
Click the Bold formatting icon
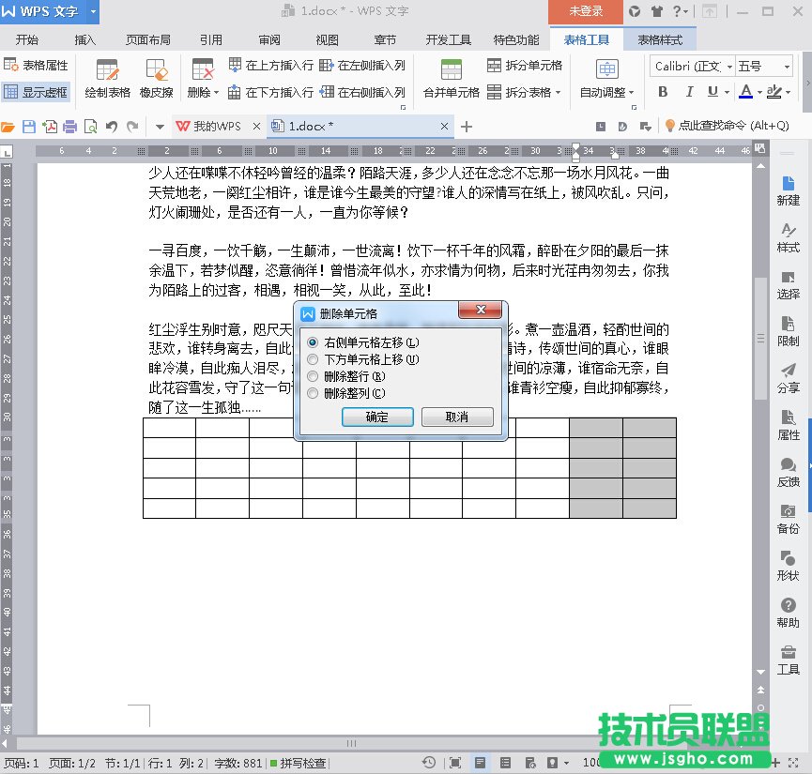[x=663, y=92]
